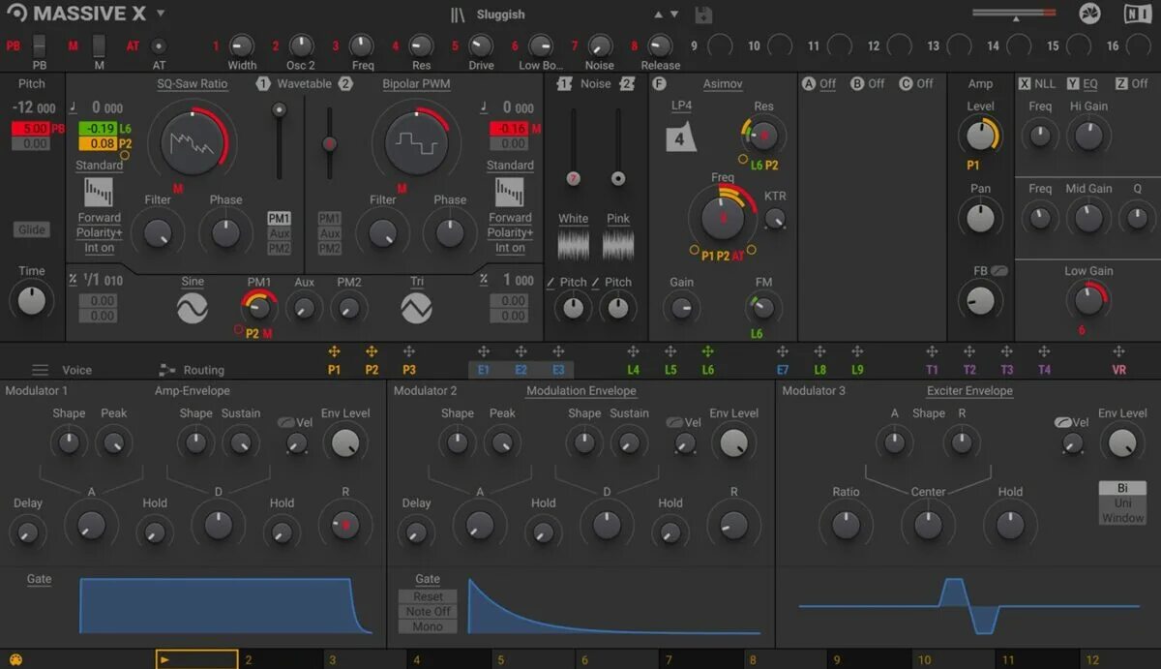The width and height of the screenshot is (1161, 669).
Task: Click the palette icon at bottom left
Action: pos(15,659)
